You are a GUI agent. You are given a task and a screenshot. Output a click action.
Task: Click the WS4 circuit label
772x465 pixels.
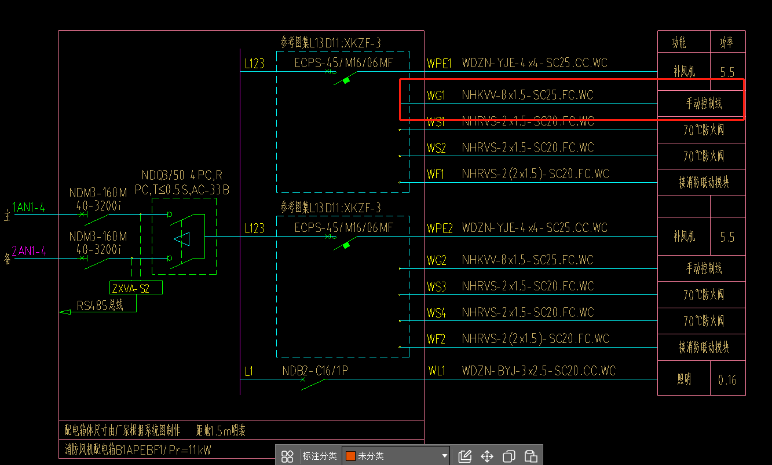coord(437,313)
